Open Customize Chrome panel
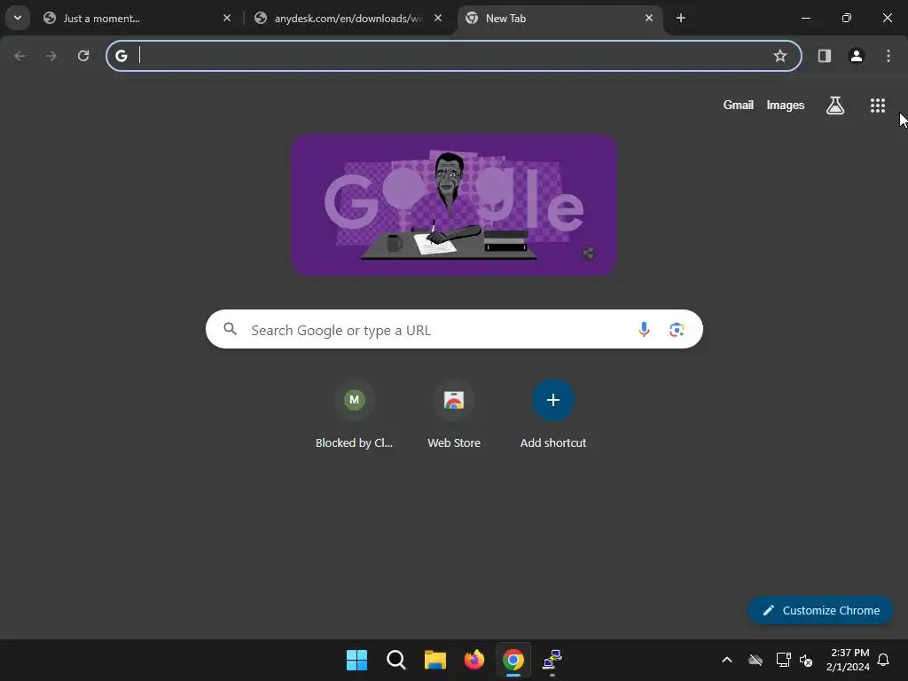The image size is (908, 681). 820,610
